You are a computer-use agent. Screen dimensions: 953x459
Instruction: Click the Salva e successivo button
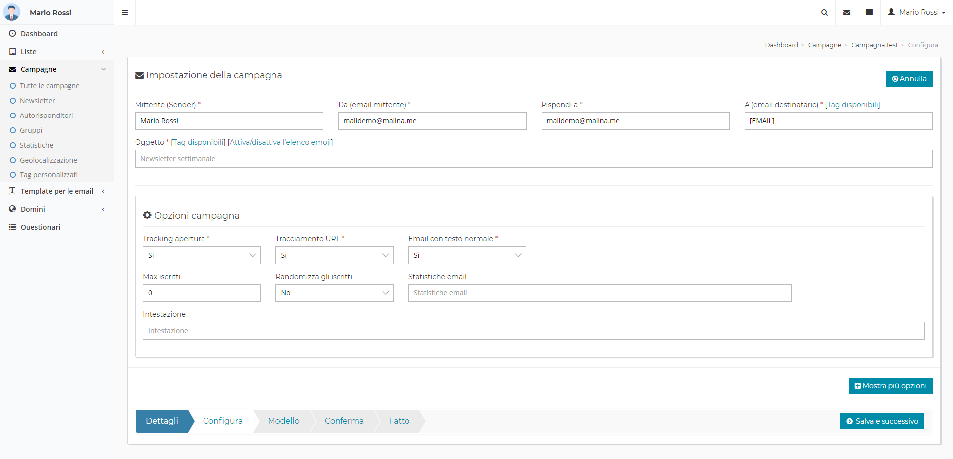pos(882,421)
